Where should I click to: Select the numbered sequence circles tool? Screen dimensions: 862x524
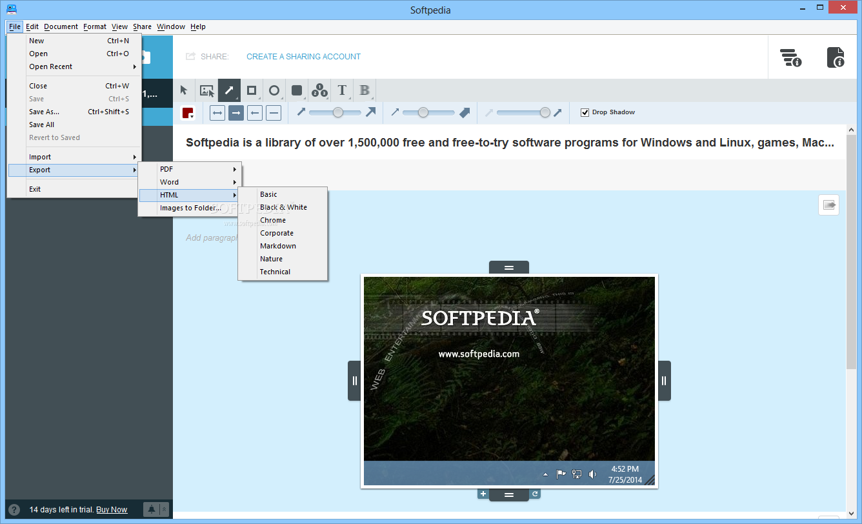click(319, 90)
